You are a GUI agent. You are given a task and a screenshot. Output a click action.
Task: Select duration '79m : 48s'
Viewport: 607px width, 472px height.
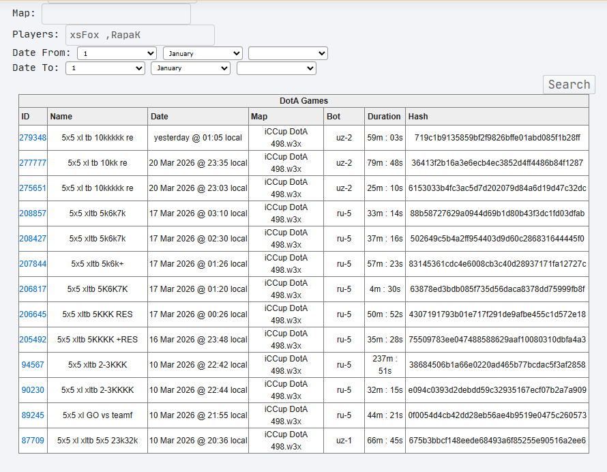[385, 163]
